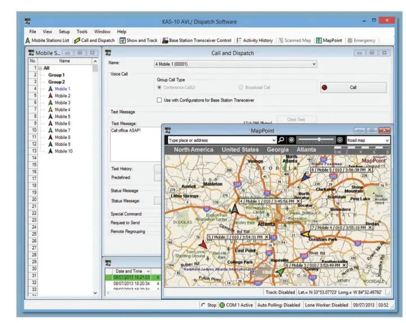Select the Mobile 10 station icon in list
The image size is (406, 323).
pyautogui.click(x=51, y=151)
